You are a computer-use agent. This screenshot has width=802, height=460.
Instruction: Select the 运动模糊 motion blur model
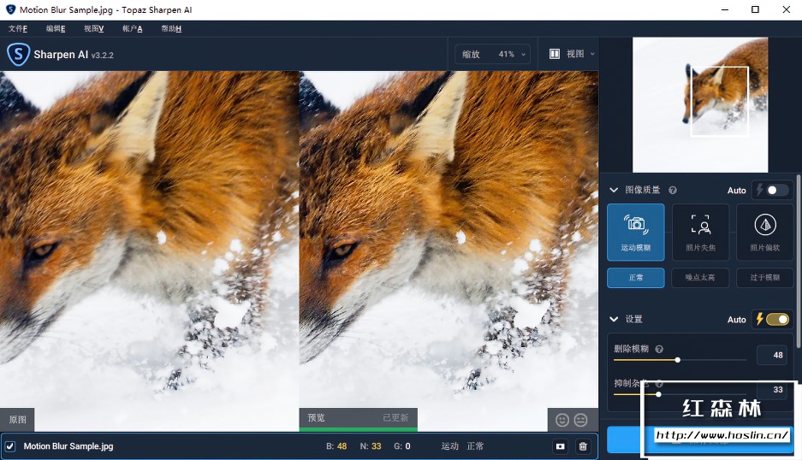636,233
